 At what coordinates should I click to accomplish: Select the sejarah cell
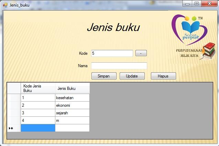(x=72, y=113)
